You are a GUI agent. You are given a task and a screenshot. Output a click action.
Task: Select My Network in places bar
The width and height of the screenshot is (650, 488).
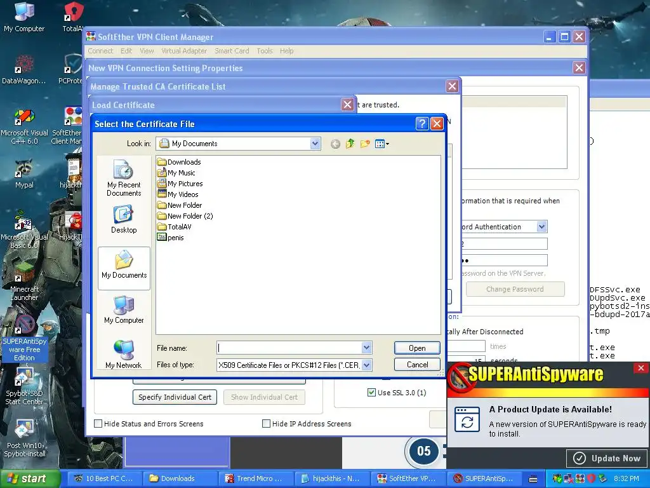click(x=124, y=355)
